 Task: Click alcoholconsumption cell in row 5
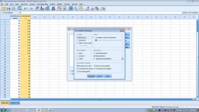click(15, 32)
